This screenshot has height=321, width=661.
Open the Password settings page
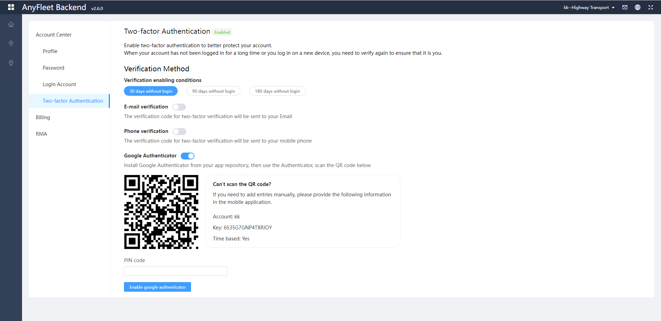coord(53,68)
